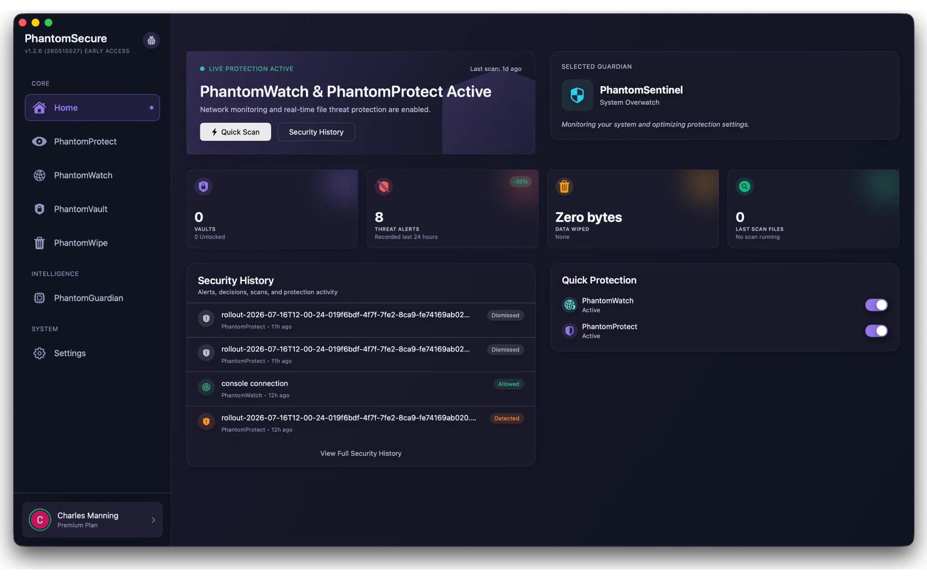
Task: Click the shield icon of second Dismissed rollout entry
Action: (x=206, y=353)
